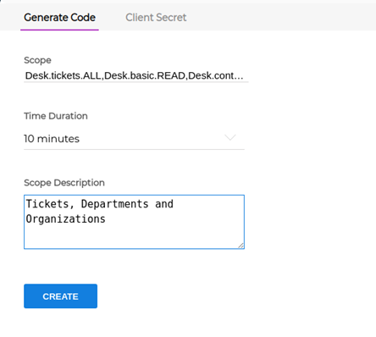Open the Time Duration dropdown

(x=134, y=139)
